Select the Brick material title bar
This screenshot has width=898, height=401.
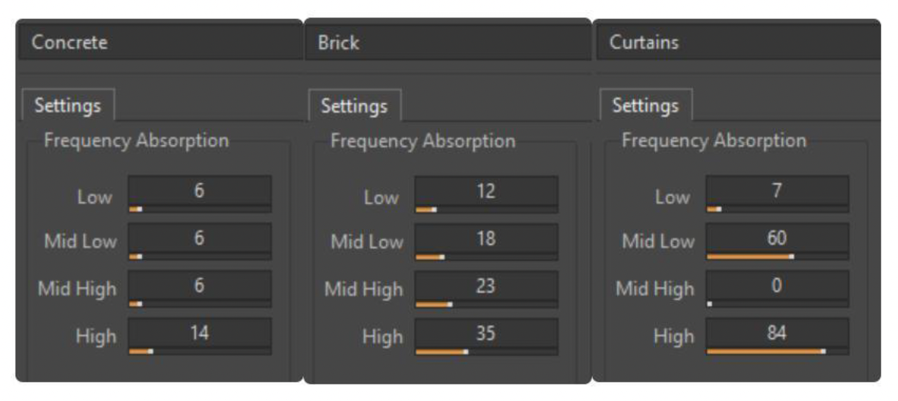(x=447, y=43)
